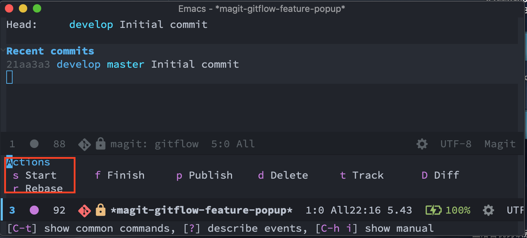
Task: Click the 21aa3a3 commit hash
Action: pyautogui.click(x=28, y=64)
